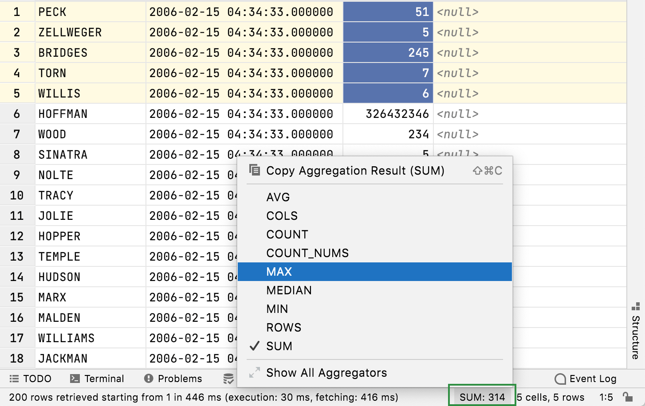
Task: Click the BRIDGES cell
Action: (x=90, y=53)
